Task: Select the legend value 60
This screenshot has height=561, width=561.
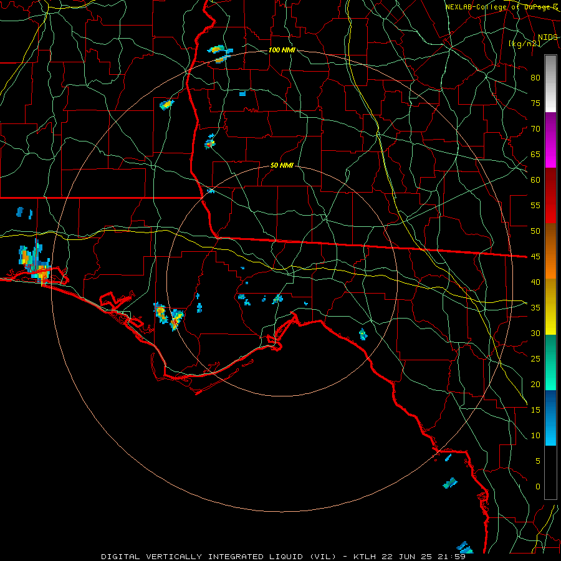Action: click(535, 180)
